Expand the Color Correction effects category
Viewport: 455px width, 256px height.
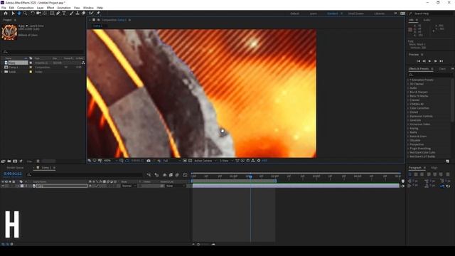point(407,108)
